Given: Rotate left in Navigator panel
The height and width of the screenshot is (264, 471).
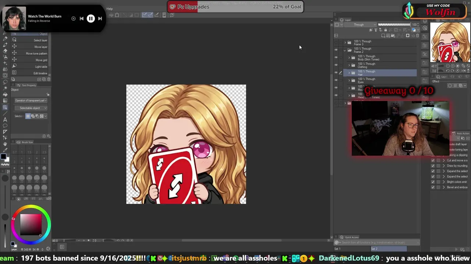Looking at the screenshot, I should [x=447, y=71].
